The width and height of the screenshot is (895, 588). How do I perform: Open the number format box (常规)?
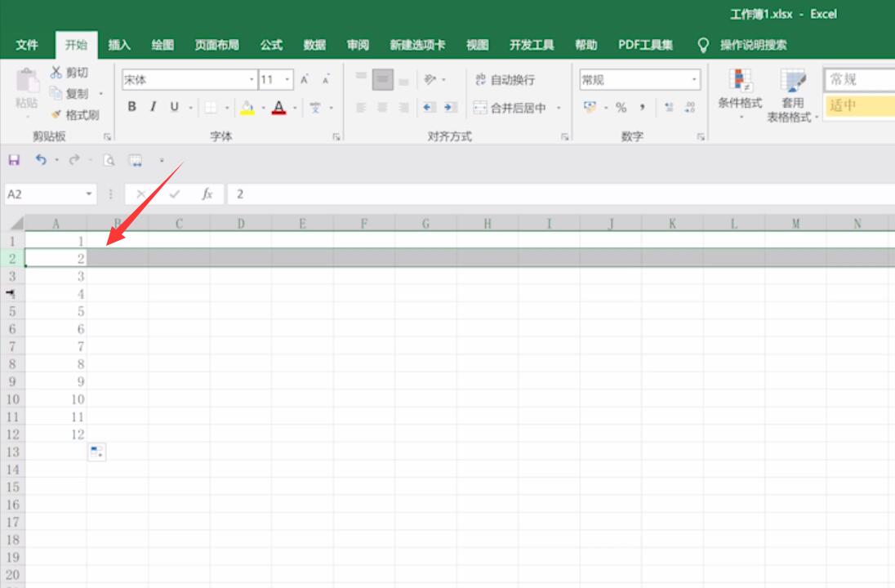(640, 79)
